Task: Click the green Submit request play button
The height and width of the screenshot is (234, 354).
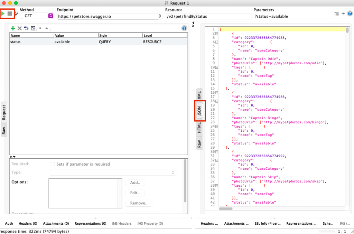Action: pos(3,13)
